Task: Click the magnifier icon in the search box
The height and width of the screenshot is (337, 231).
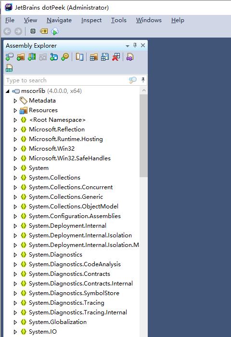Action: click(x=132, y=80)
